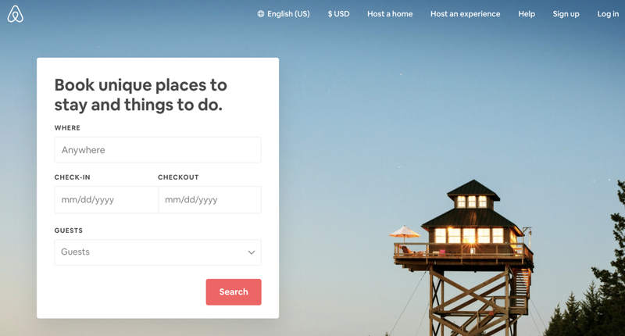
Task: Go to the Help link
Action: [x=527, y=14]
